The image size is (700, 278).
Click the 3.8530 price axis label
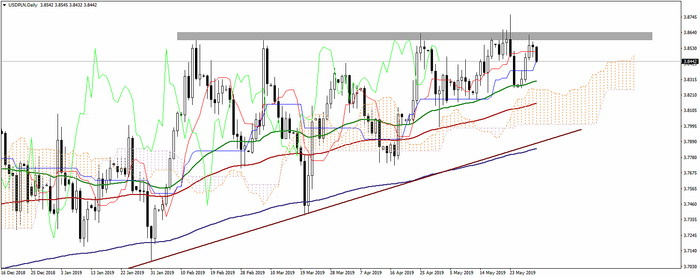690,49
